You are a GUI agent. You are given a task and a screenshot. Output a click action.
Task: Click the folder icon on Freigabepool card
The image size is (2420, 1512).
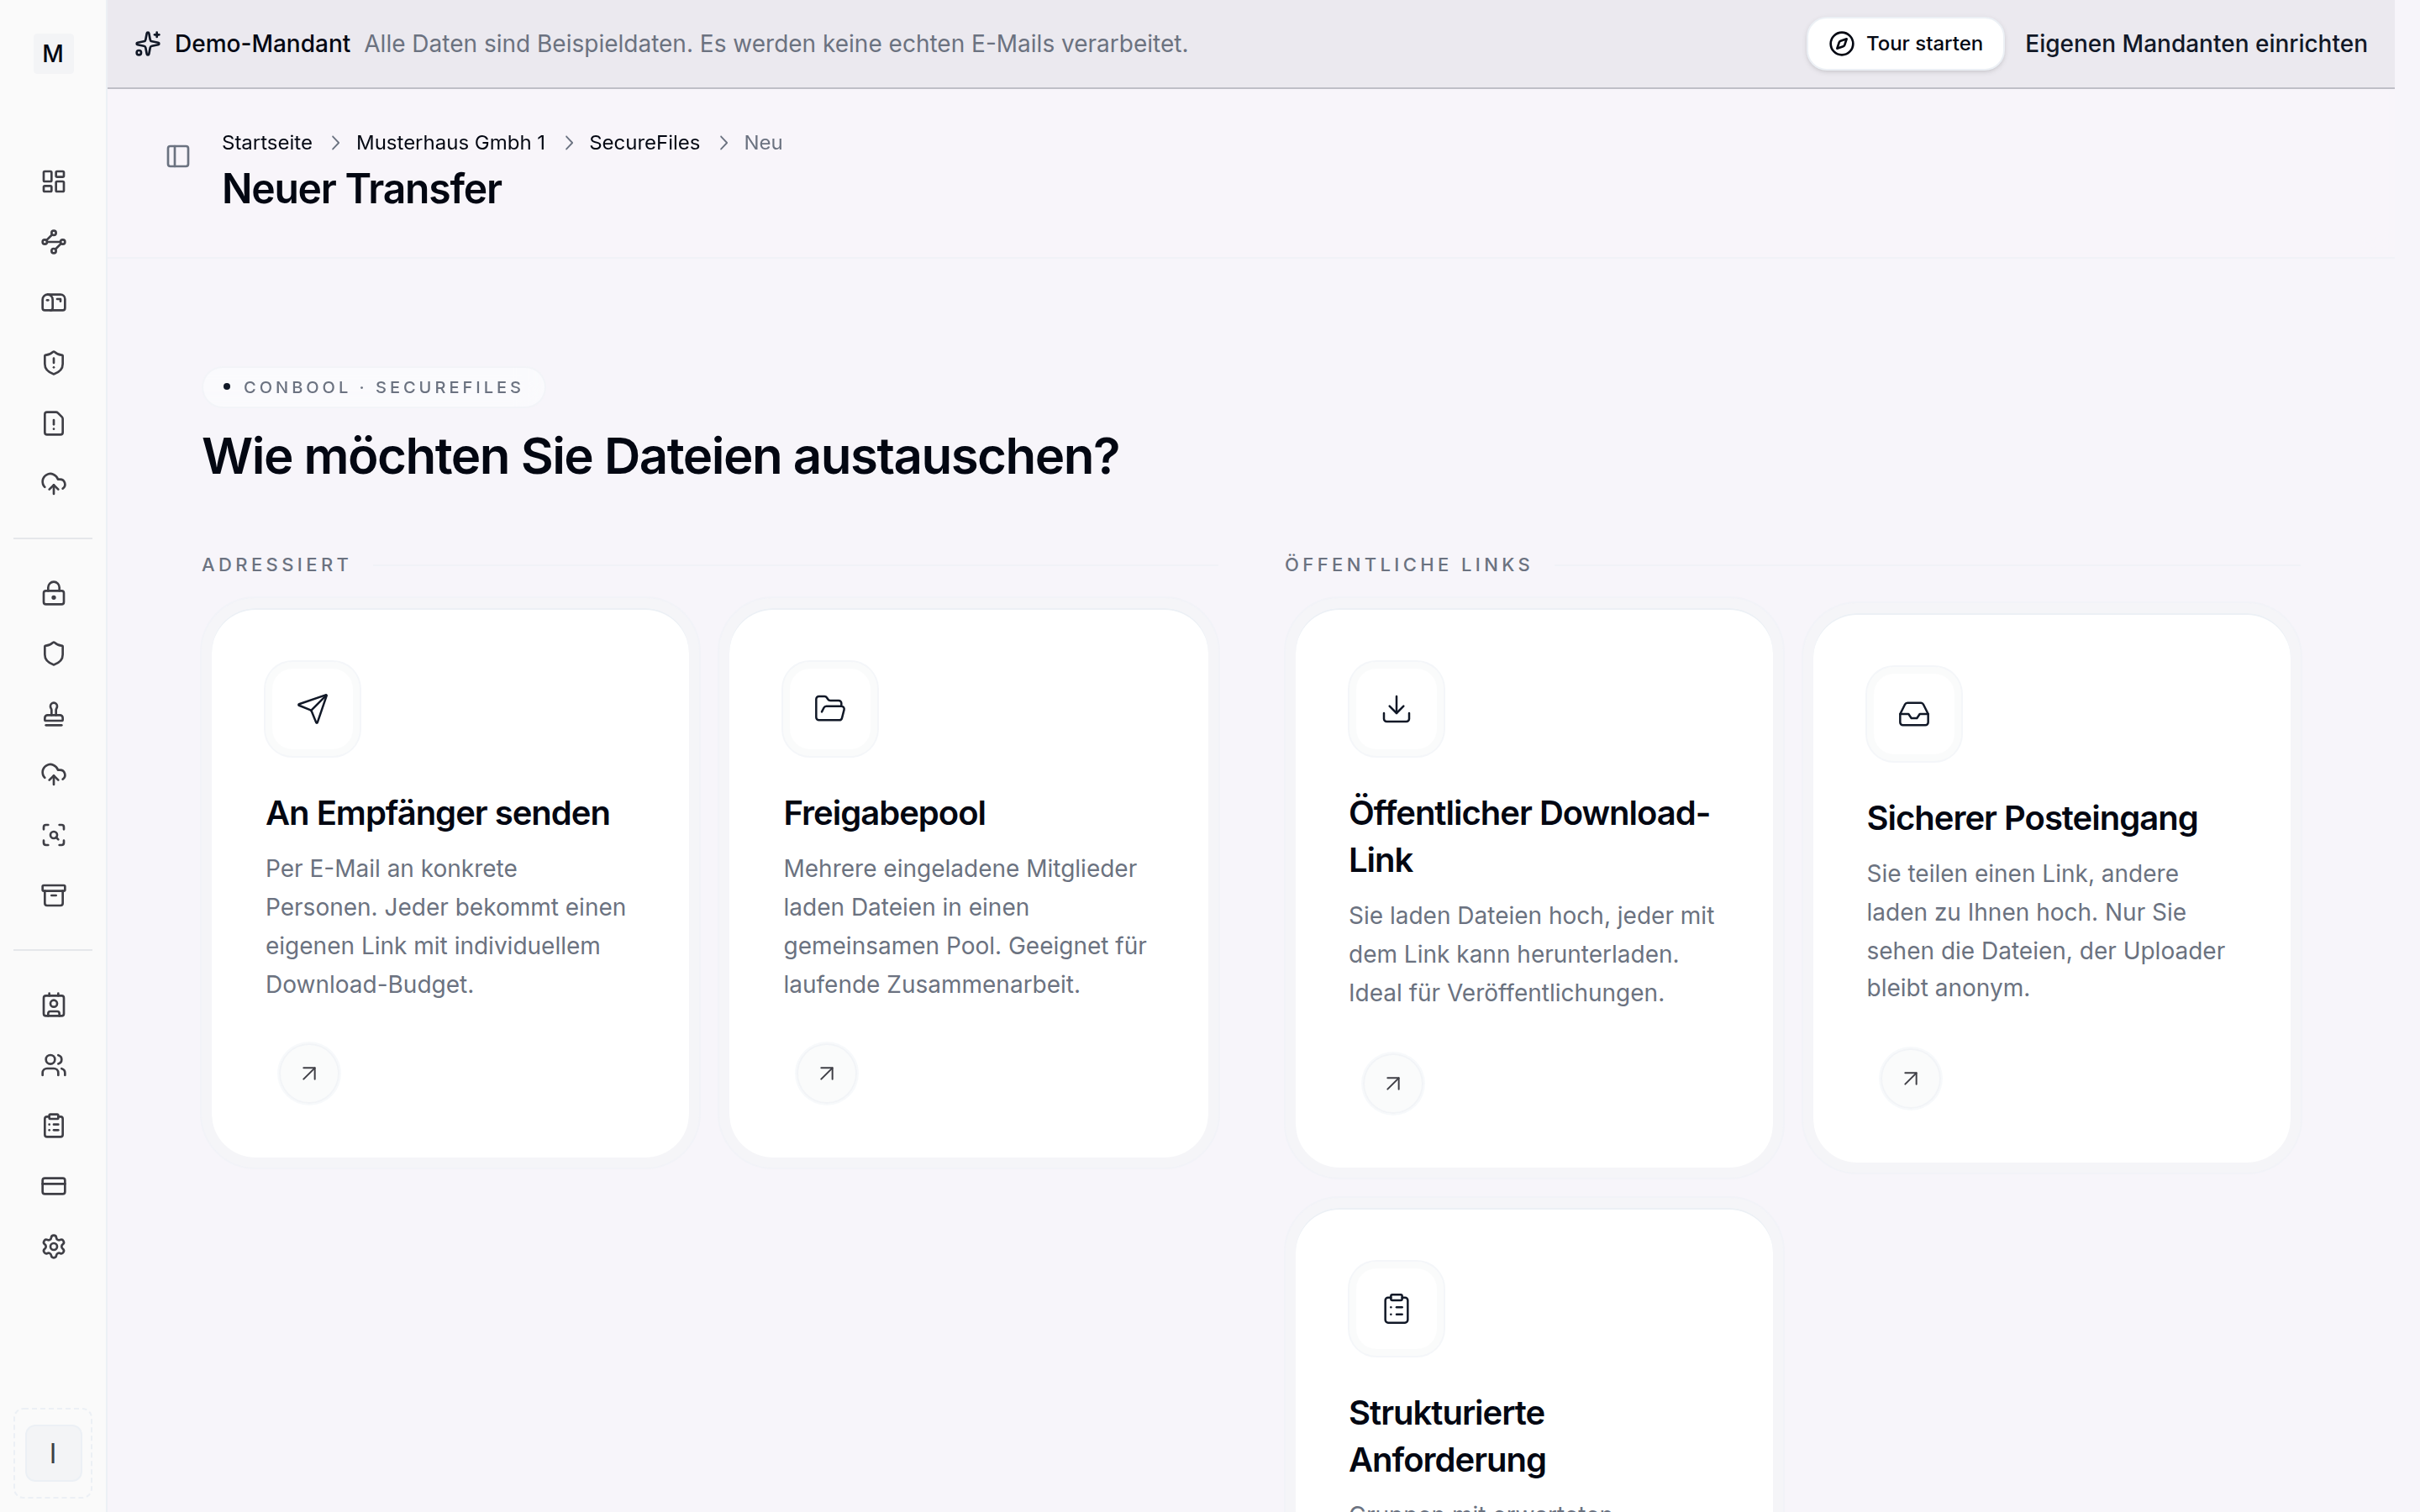tap(830, 709)
